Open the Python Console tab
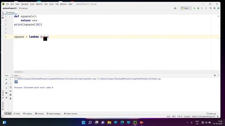The height and width of the screenshot is (126, 225). (x=70, y=113)
